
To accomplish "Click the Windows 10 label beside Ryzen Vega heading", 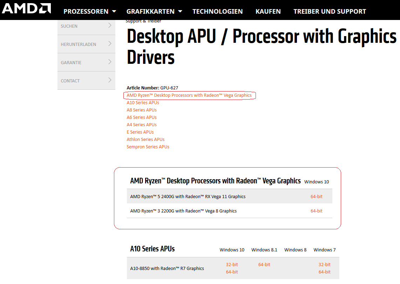I will (x=317, y=182).
